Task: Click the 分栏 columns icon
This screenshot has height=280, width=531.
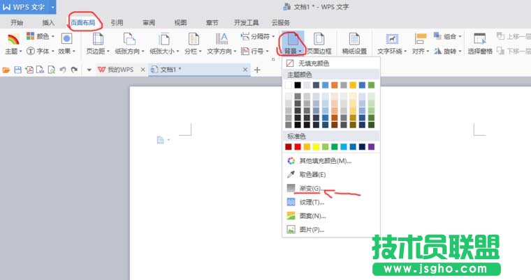Action: coord(194,39)
